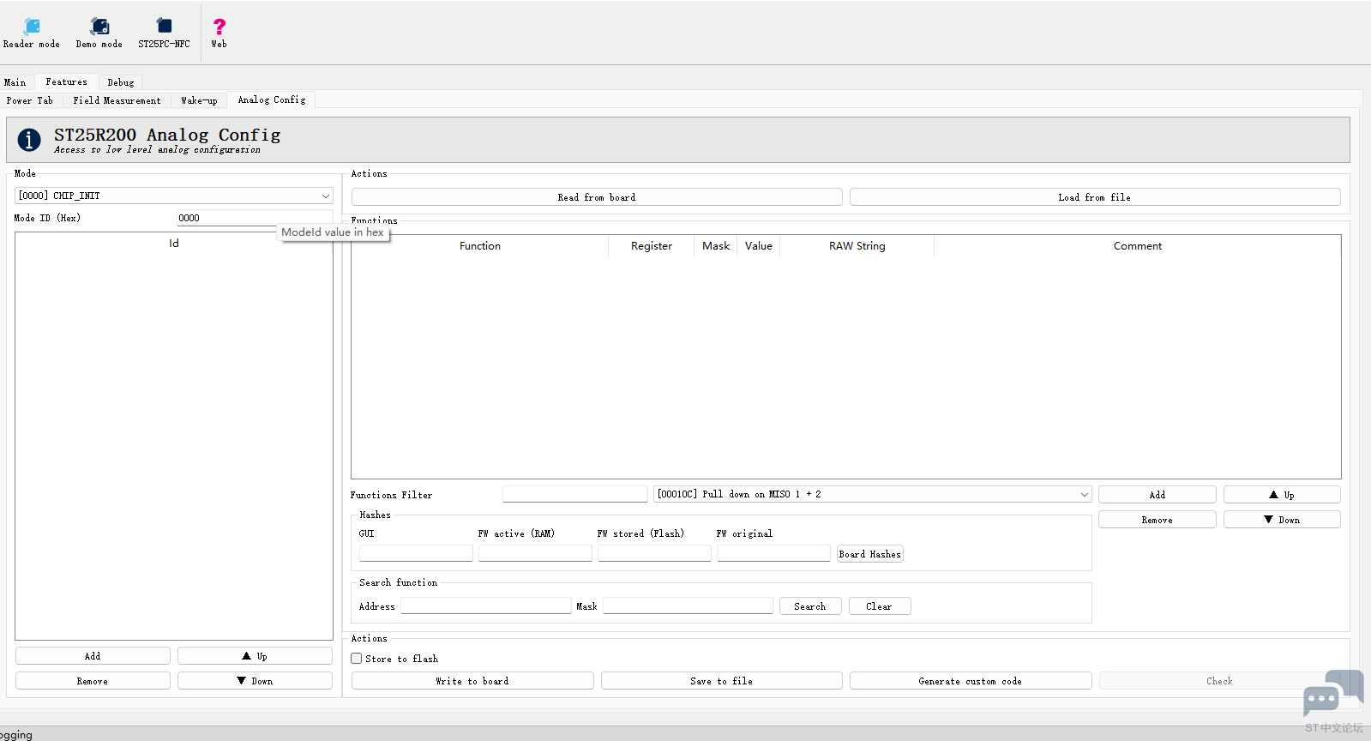Click the Value column header
The image size is (1371, 741).
759,246
